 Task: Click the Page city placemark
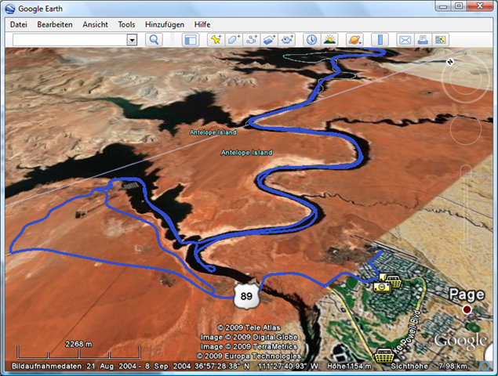click(467, 309)
